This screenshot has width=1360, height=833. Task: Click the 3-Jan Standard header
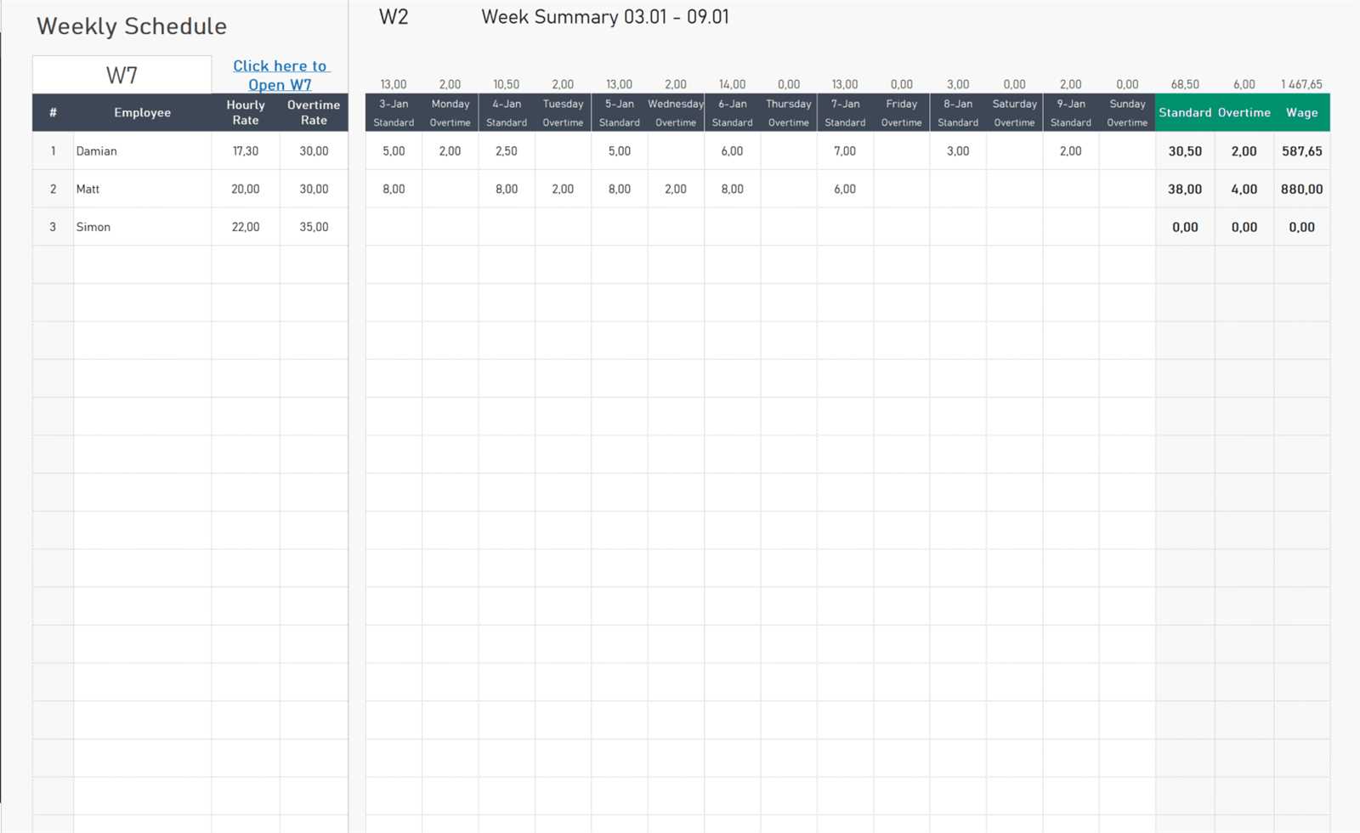[394, 112]
